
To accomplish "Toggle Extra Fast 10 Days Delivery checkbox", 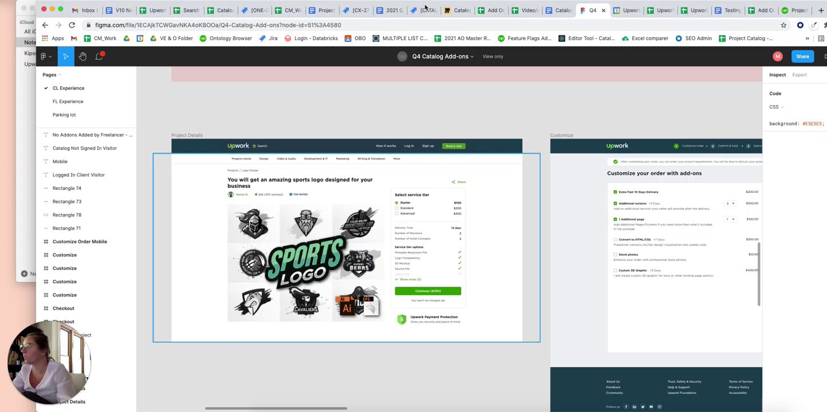I will (x=615, y=192).
